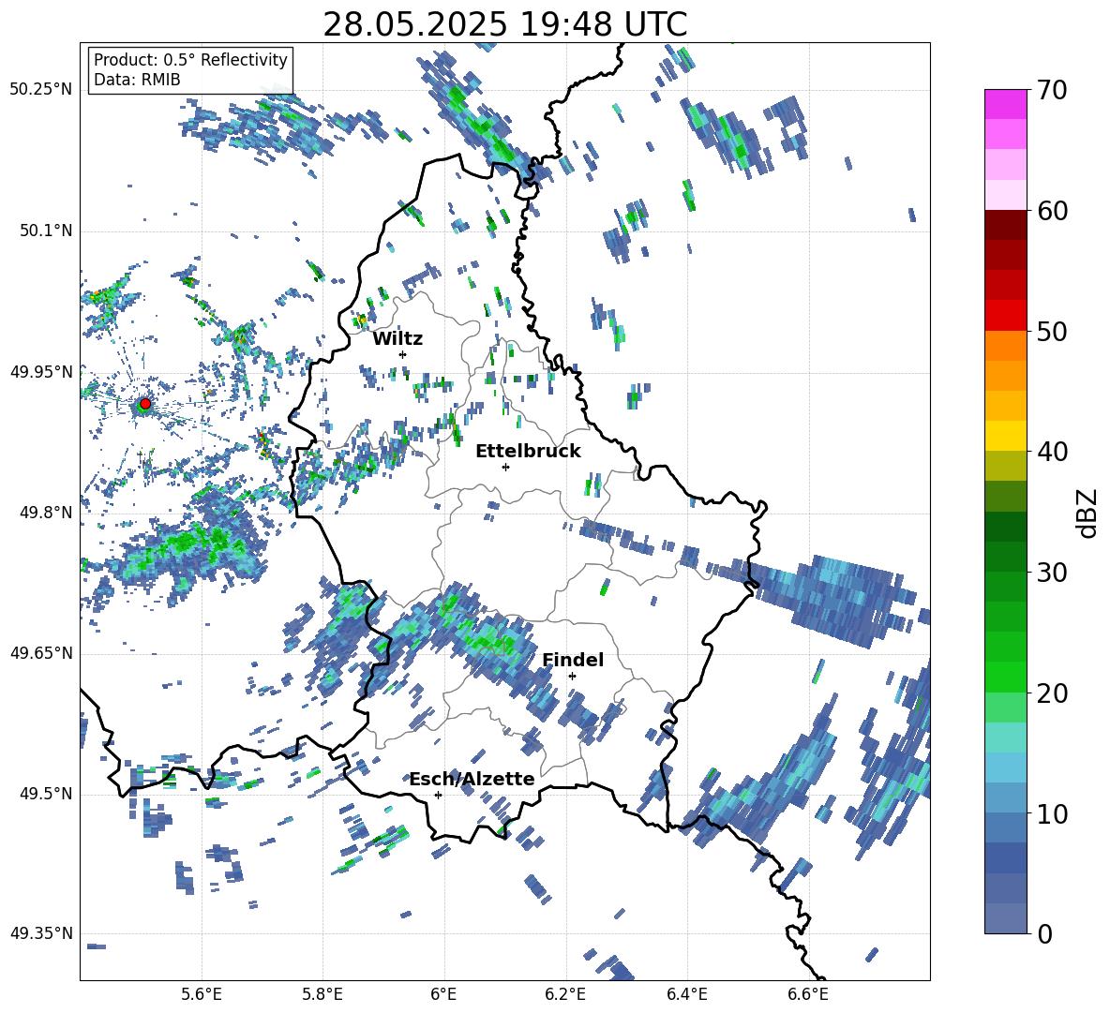
Task: Click the 10 tick on the colorbar
Action: [1052, 813]
